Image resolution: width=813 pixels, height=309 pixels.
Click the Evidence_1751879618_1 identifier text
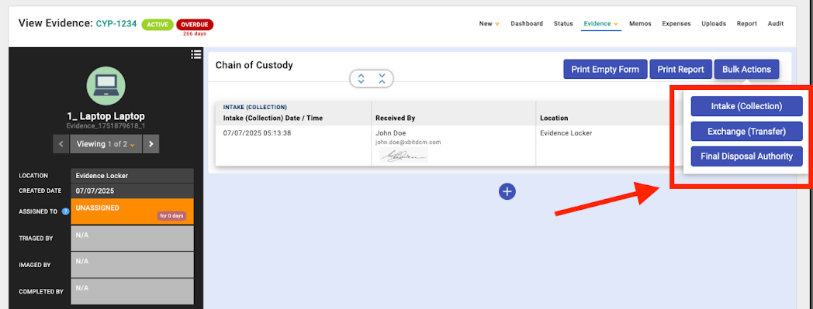click(x=106, y=125)
